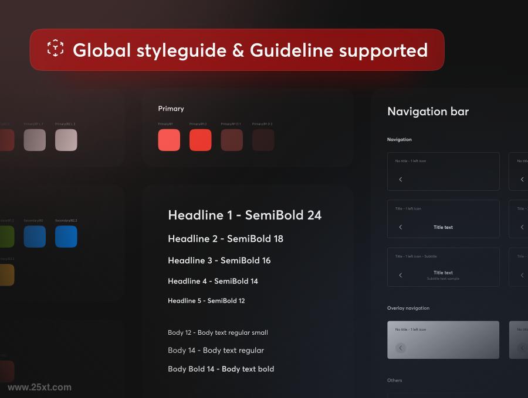Click 'Subtitle text sample' caption

[443, 279]
